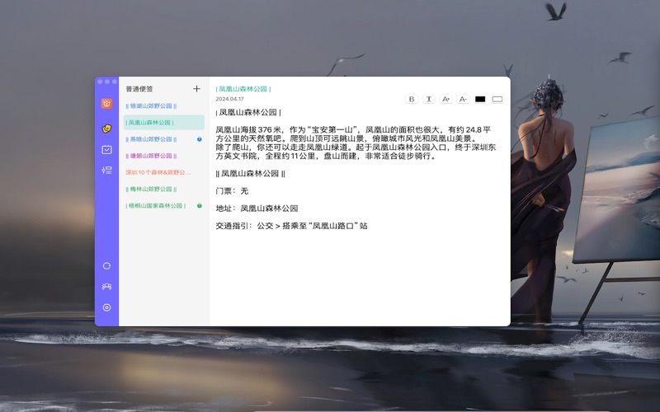Decrease font size with A- button
This screenshot has height=412, width=660.
(463, 99)
